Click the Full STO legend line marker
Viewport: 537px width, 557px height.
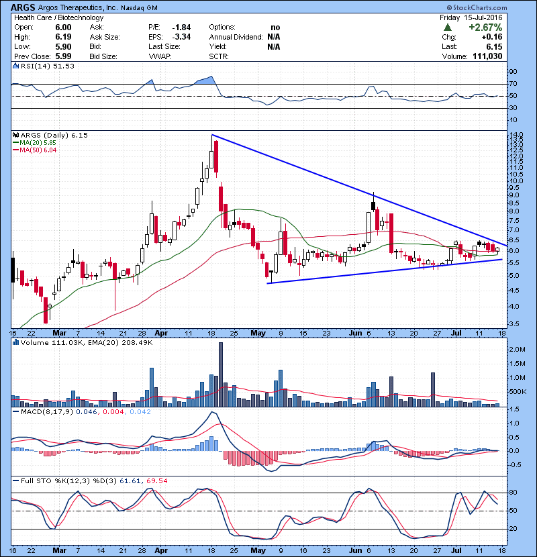click(x=16, y=481)
